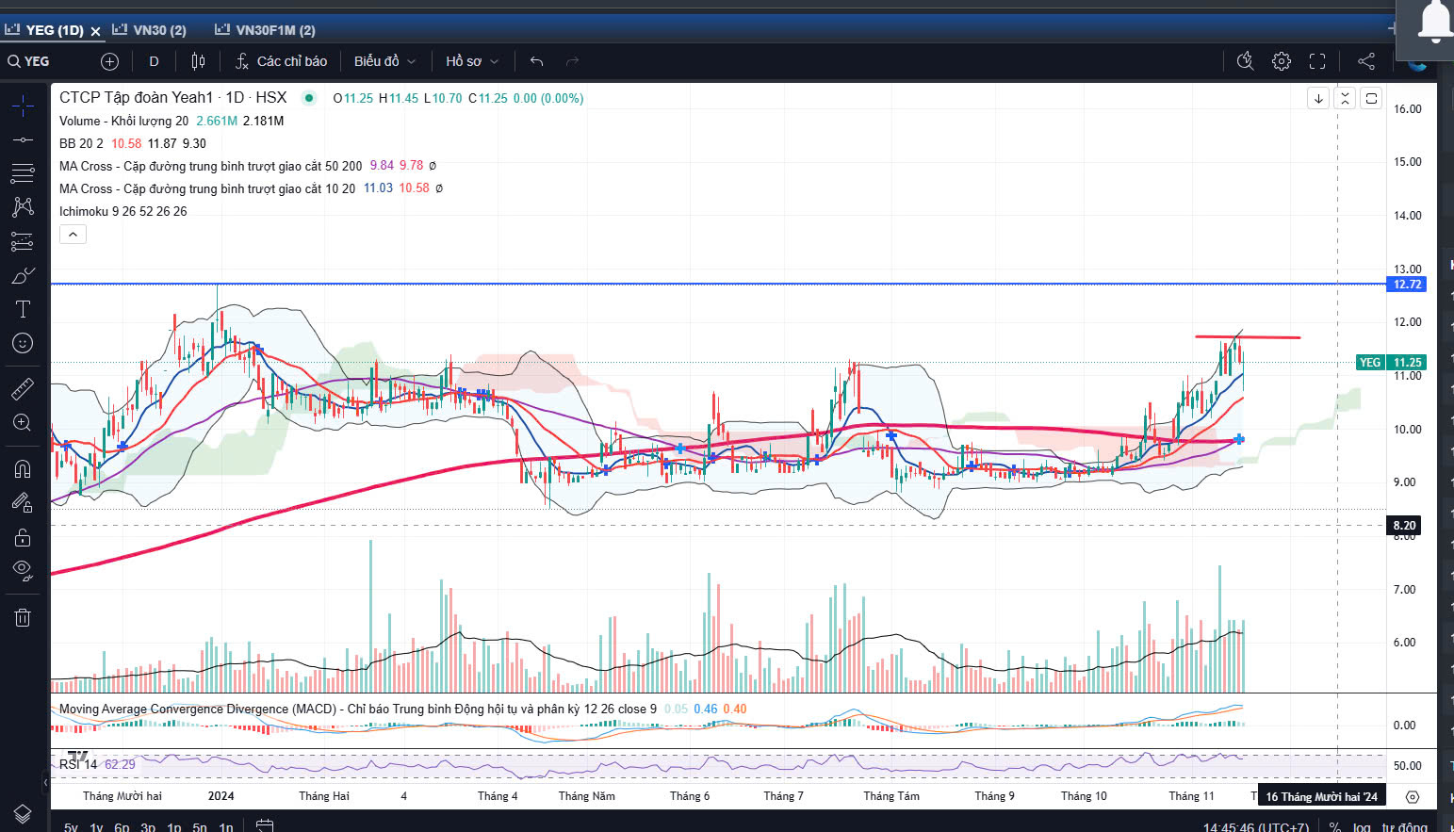Screen dimensions: 1454x832
Task: Maximize the main chart pane
Action: click(1371, 98)
